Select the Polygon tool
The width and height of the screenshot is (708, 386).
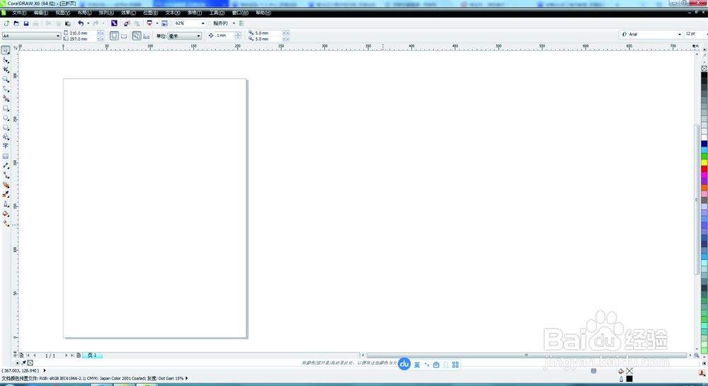pos(6,127)
